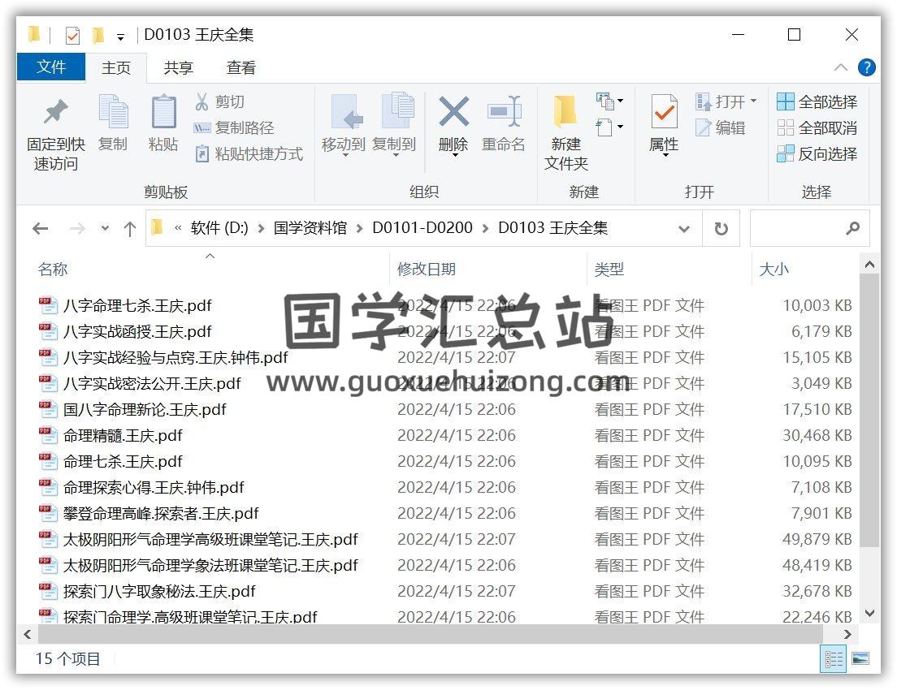This screenshot has height=690, width=897.
Task: Switch to the 查看 tab
Action: (240, 67)
